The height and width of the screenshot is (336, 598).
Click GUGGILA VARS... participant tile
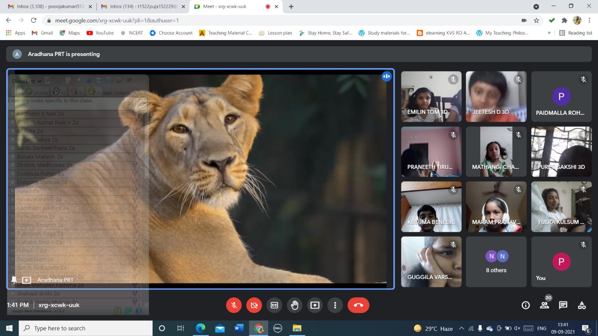point(431,262)
